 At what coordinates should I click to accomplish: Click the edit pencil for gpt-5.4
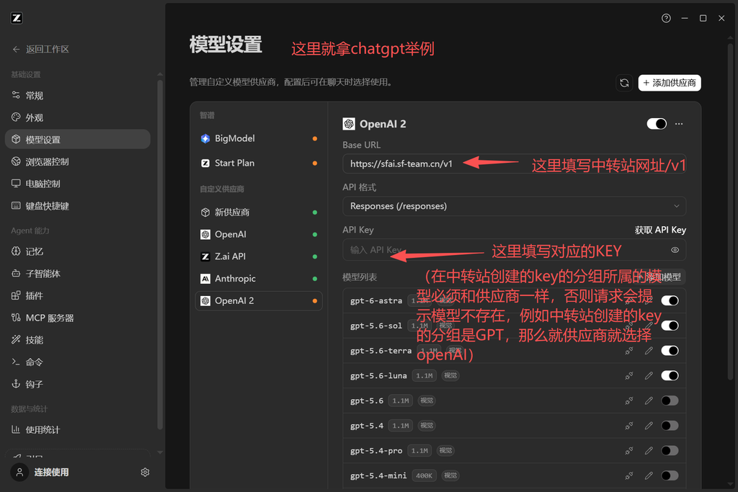click(649, 426)
